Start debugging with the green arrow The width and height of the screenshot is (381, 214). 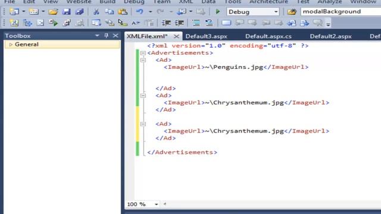tap(218, 12)
